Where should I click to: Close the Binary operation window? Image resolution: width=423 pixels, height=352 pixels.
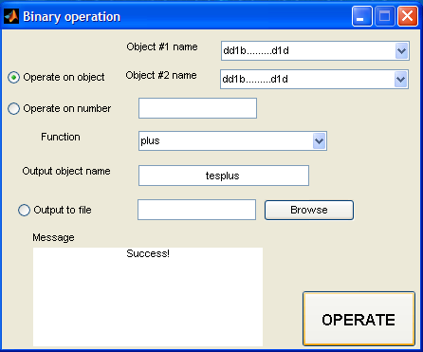coord(408,16)
